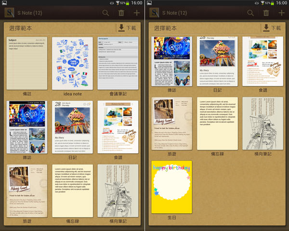Select the 備註 lined memo template
Viewport: 289px width, 231px height.
[27, 63]
